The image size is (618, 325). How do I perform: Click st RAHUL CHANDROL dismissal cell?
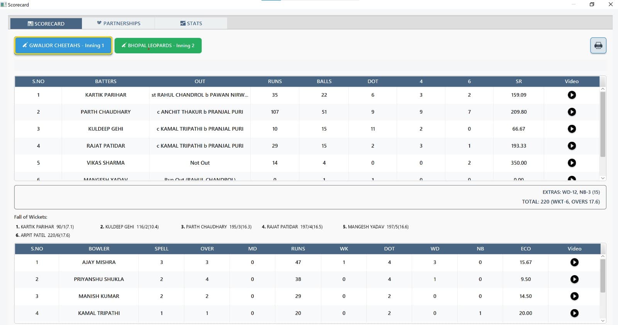[200, 95]
